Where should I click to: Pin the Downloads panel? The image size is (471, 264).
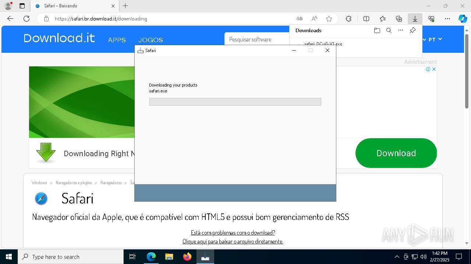pyautogui.click(x=413, y=30)
